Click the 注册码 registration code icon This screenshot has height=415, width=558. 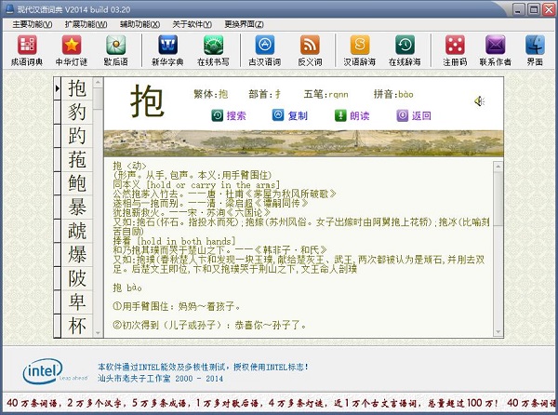(454, 49)
